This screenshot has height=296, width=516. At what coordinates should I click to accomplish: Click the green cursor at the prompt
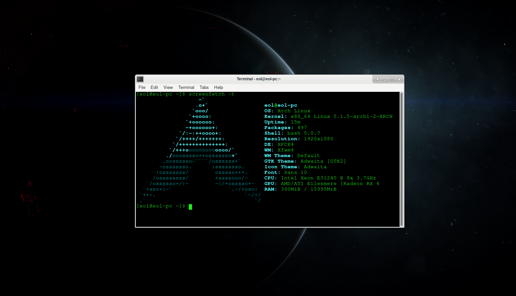pyautogui.click(x=190, y=206)
